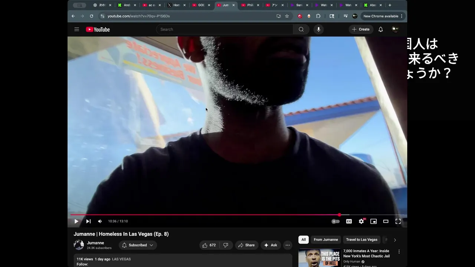The width and height of the screenshot is (475, 267).
Task: Toggle theater mode
Action: 386,221
